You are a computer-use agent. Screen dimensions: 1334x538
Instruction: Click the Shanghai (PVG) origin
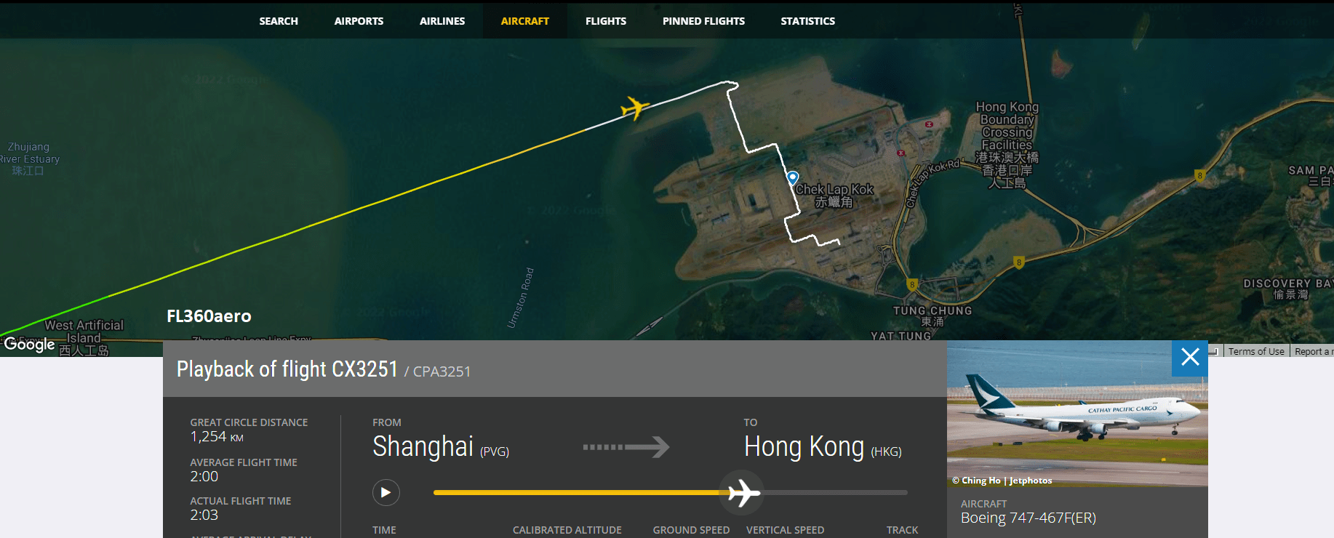click(x=441, y=447)
